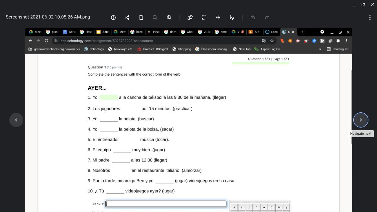377x212 pixels.
Task: Insert the ñ character
Action: click(256, 207)
